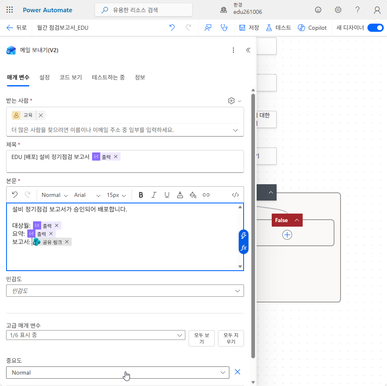Open the feedback smiley icon
The image size is (387, 386).
pos(318,10)
